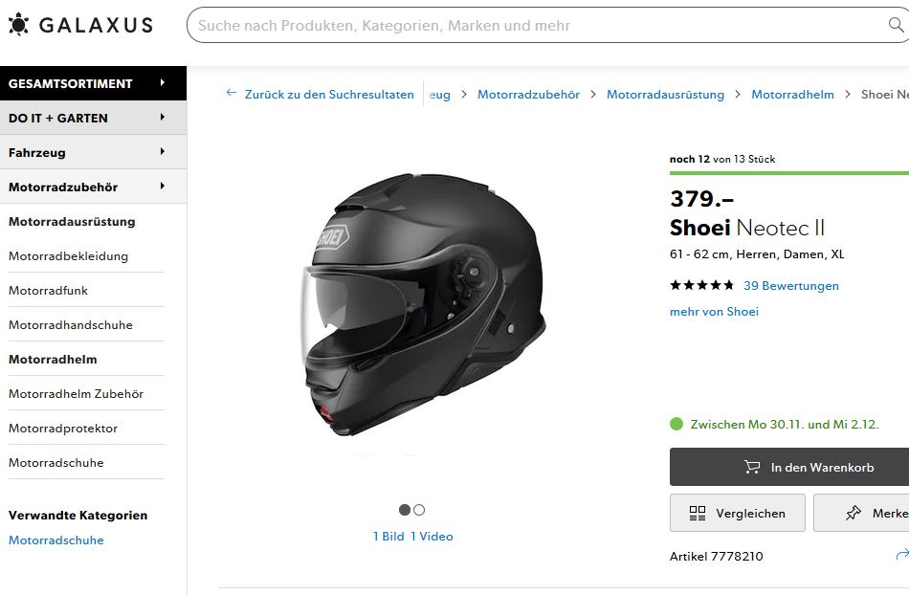The image size is (909, 595).
Task: Open the 39 Bewertungen reviews link
Action: pos(790,286)
